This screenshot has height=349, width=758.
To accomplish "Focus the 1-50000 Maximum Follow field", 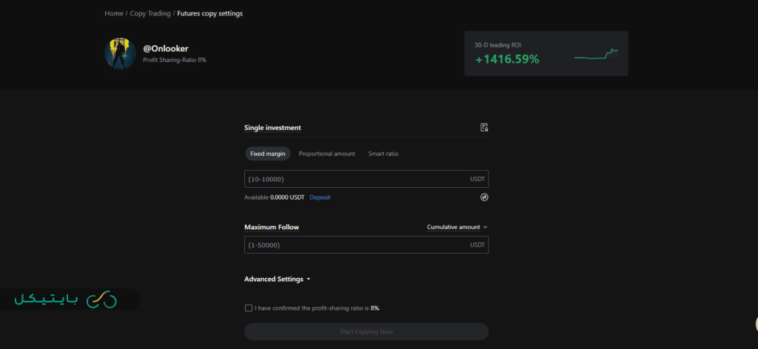I will tap(355, 245).
